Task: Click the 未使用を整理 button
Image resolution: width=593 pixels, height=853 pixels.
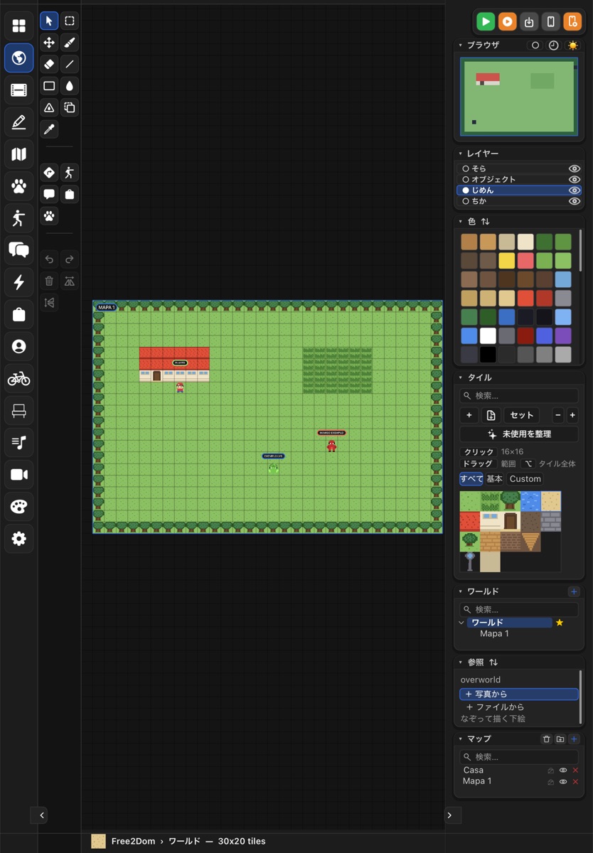Action: click(x=519, y=434)
